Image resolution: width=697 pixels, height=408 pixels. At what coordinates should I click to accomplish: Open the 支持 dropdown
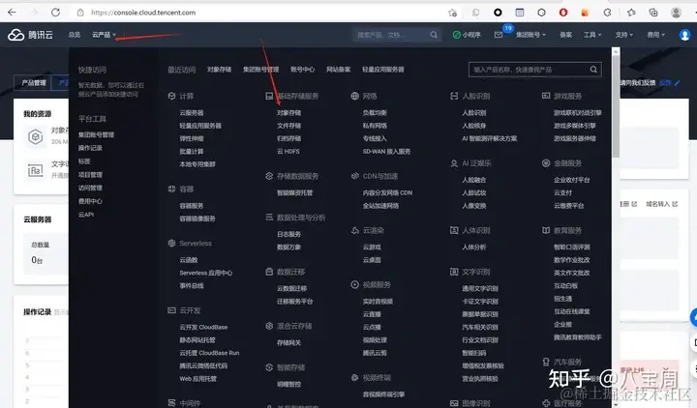624,35
